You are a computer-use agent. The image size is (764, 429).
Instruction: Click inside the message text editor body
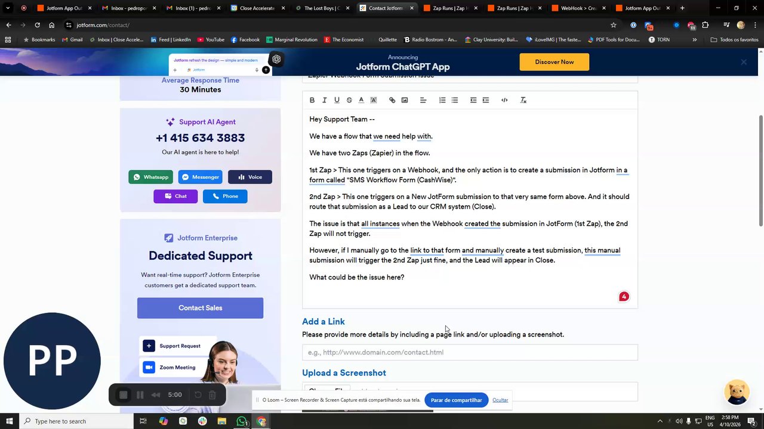click(470, 209)
